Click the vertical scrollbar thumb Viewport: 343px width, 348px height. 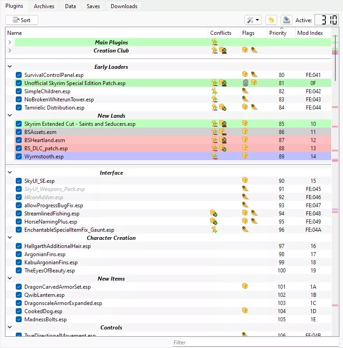click(335, 58)
